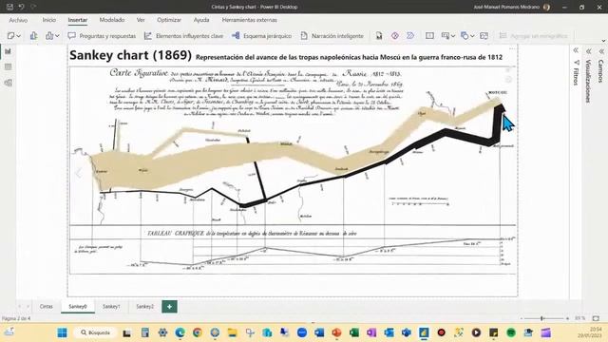Switch to Table data view in sidebar
Screen dimensions: 608x342
point(9,66)
